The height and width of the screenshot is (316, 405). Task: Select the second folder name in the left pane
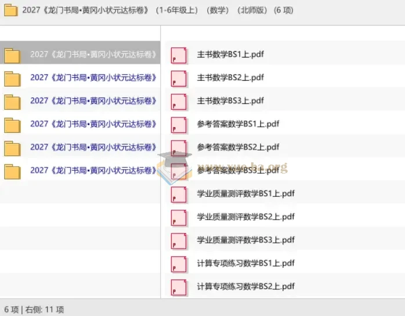tap(93, 78)
